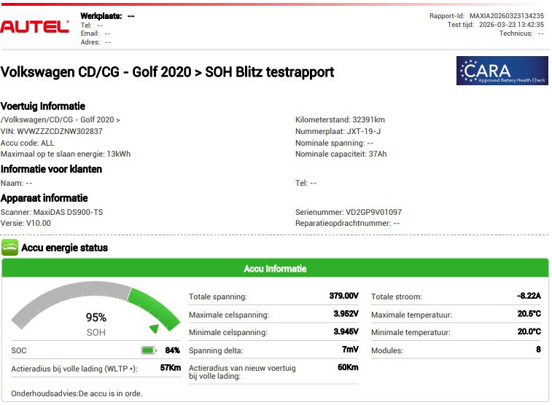
Task: Click the 95% SOH gauge arc
Action: [96, 305]
